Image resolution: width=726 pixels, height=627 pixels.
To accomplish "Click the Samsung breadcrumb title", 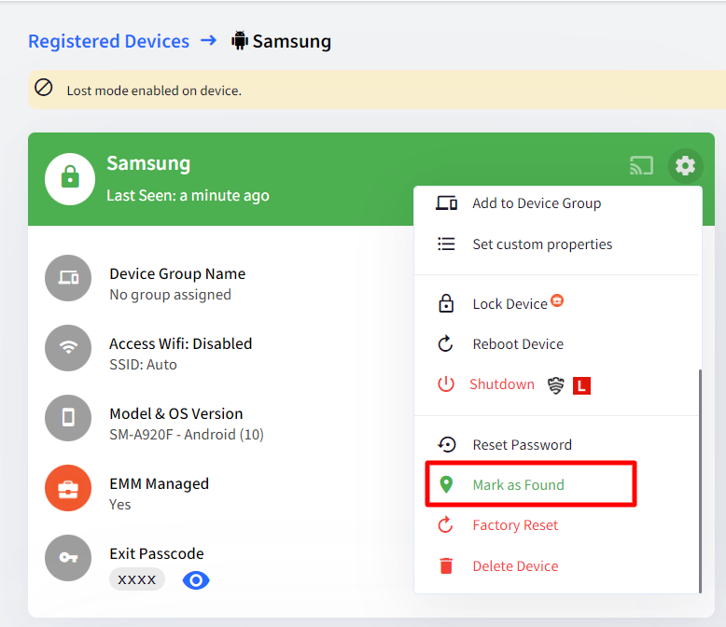I will tap(292, 41).
